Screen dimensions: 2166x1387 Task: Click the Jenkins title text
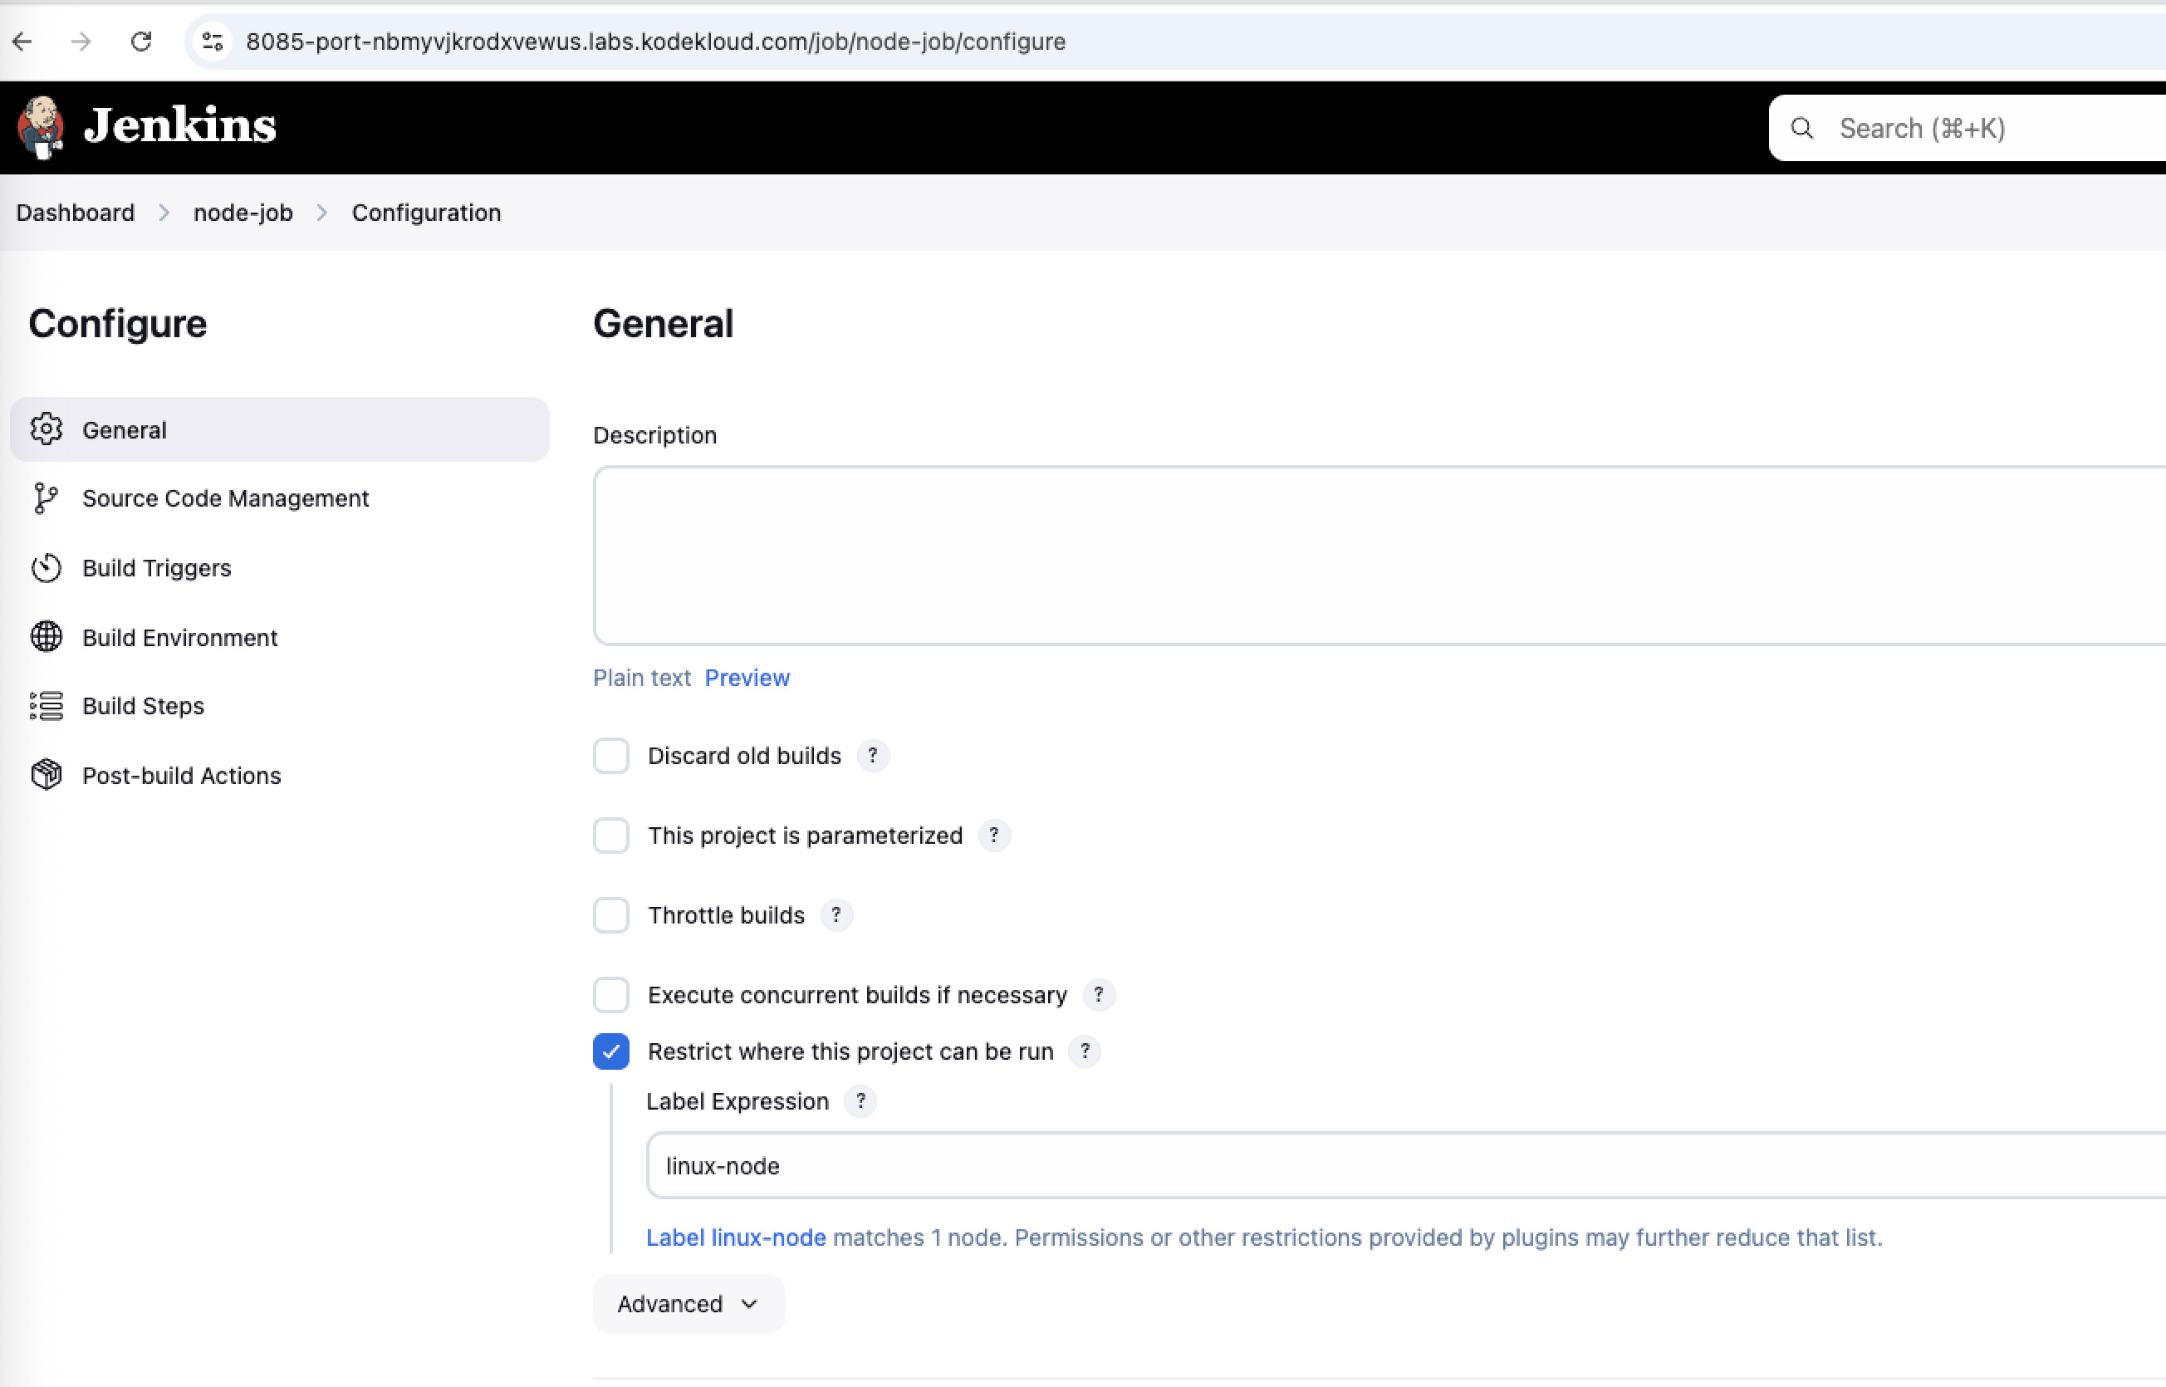pyautogui.click(x=179, y=125)
